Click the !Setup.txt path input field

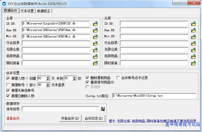pos(154,96)
